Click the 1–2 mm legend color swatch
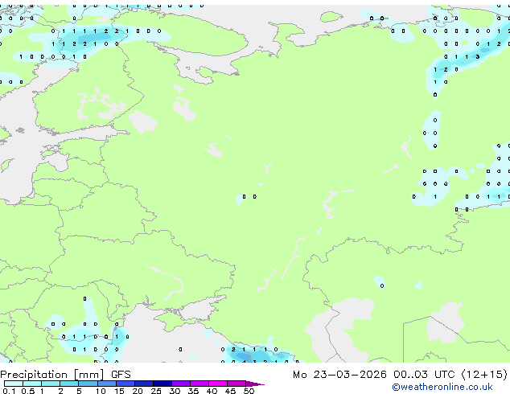Image resolution: width=510 pixels, height=394 pixels. tap(51, 384)
